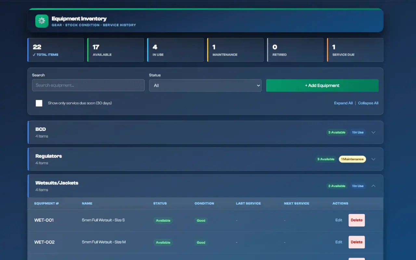Image resolution: width=416 pixels, height=260 pixels.
Task: Click the Collapse All link
Action: tap(368, 103)
